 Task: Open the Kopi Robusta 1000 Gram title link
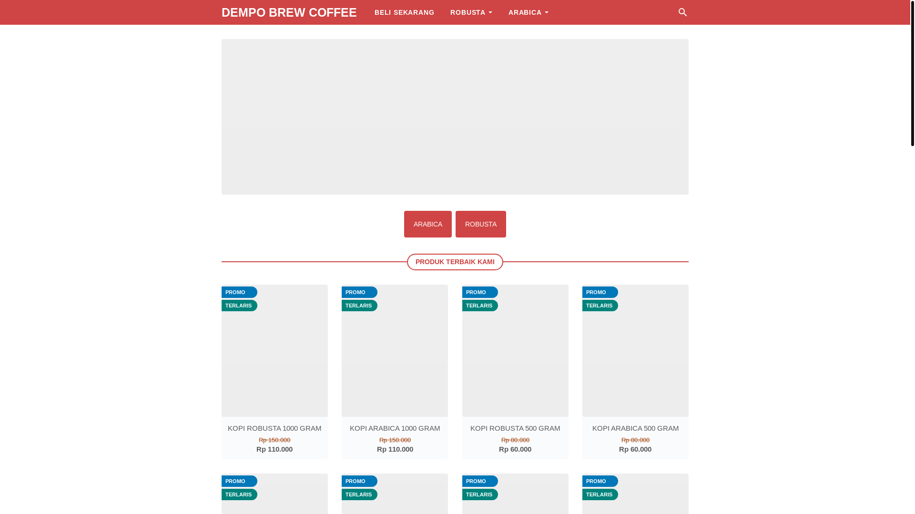tap(274, 428)
